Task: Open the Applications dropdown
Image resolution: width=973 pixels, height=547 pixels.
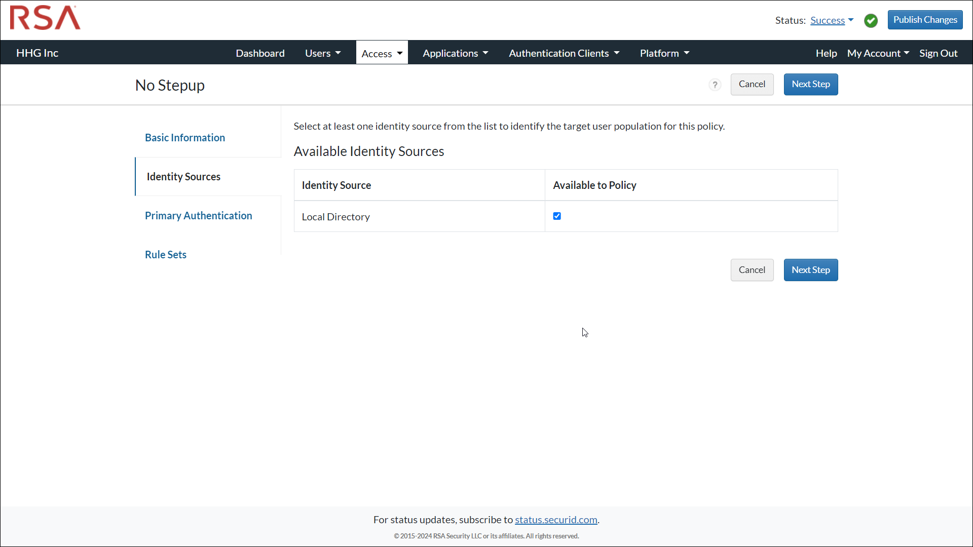Action: [x=455, y=53]
